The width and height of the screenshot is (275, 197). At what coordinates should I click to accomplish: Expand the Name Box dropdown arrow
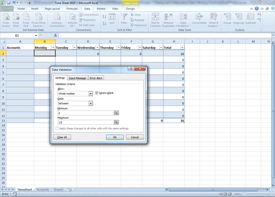point(36,35)
